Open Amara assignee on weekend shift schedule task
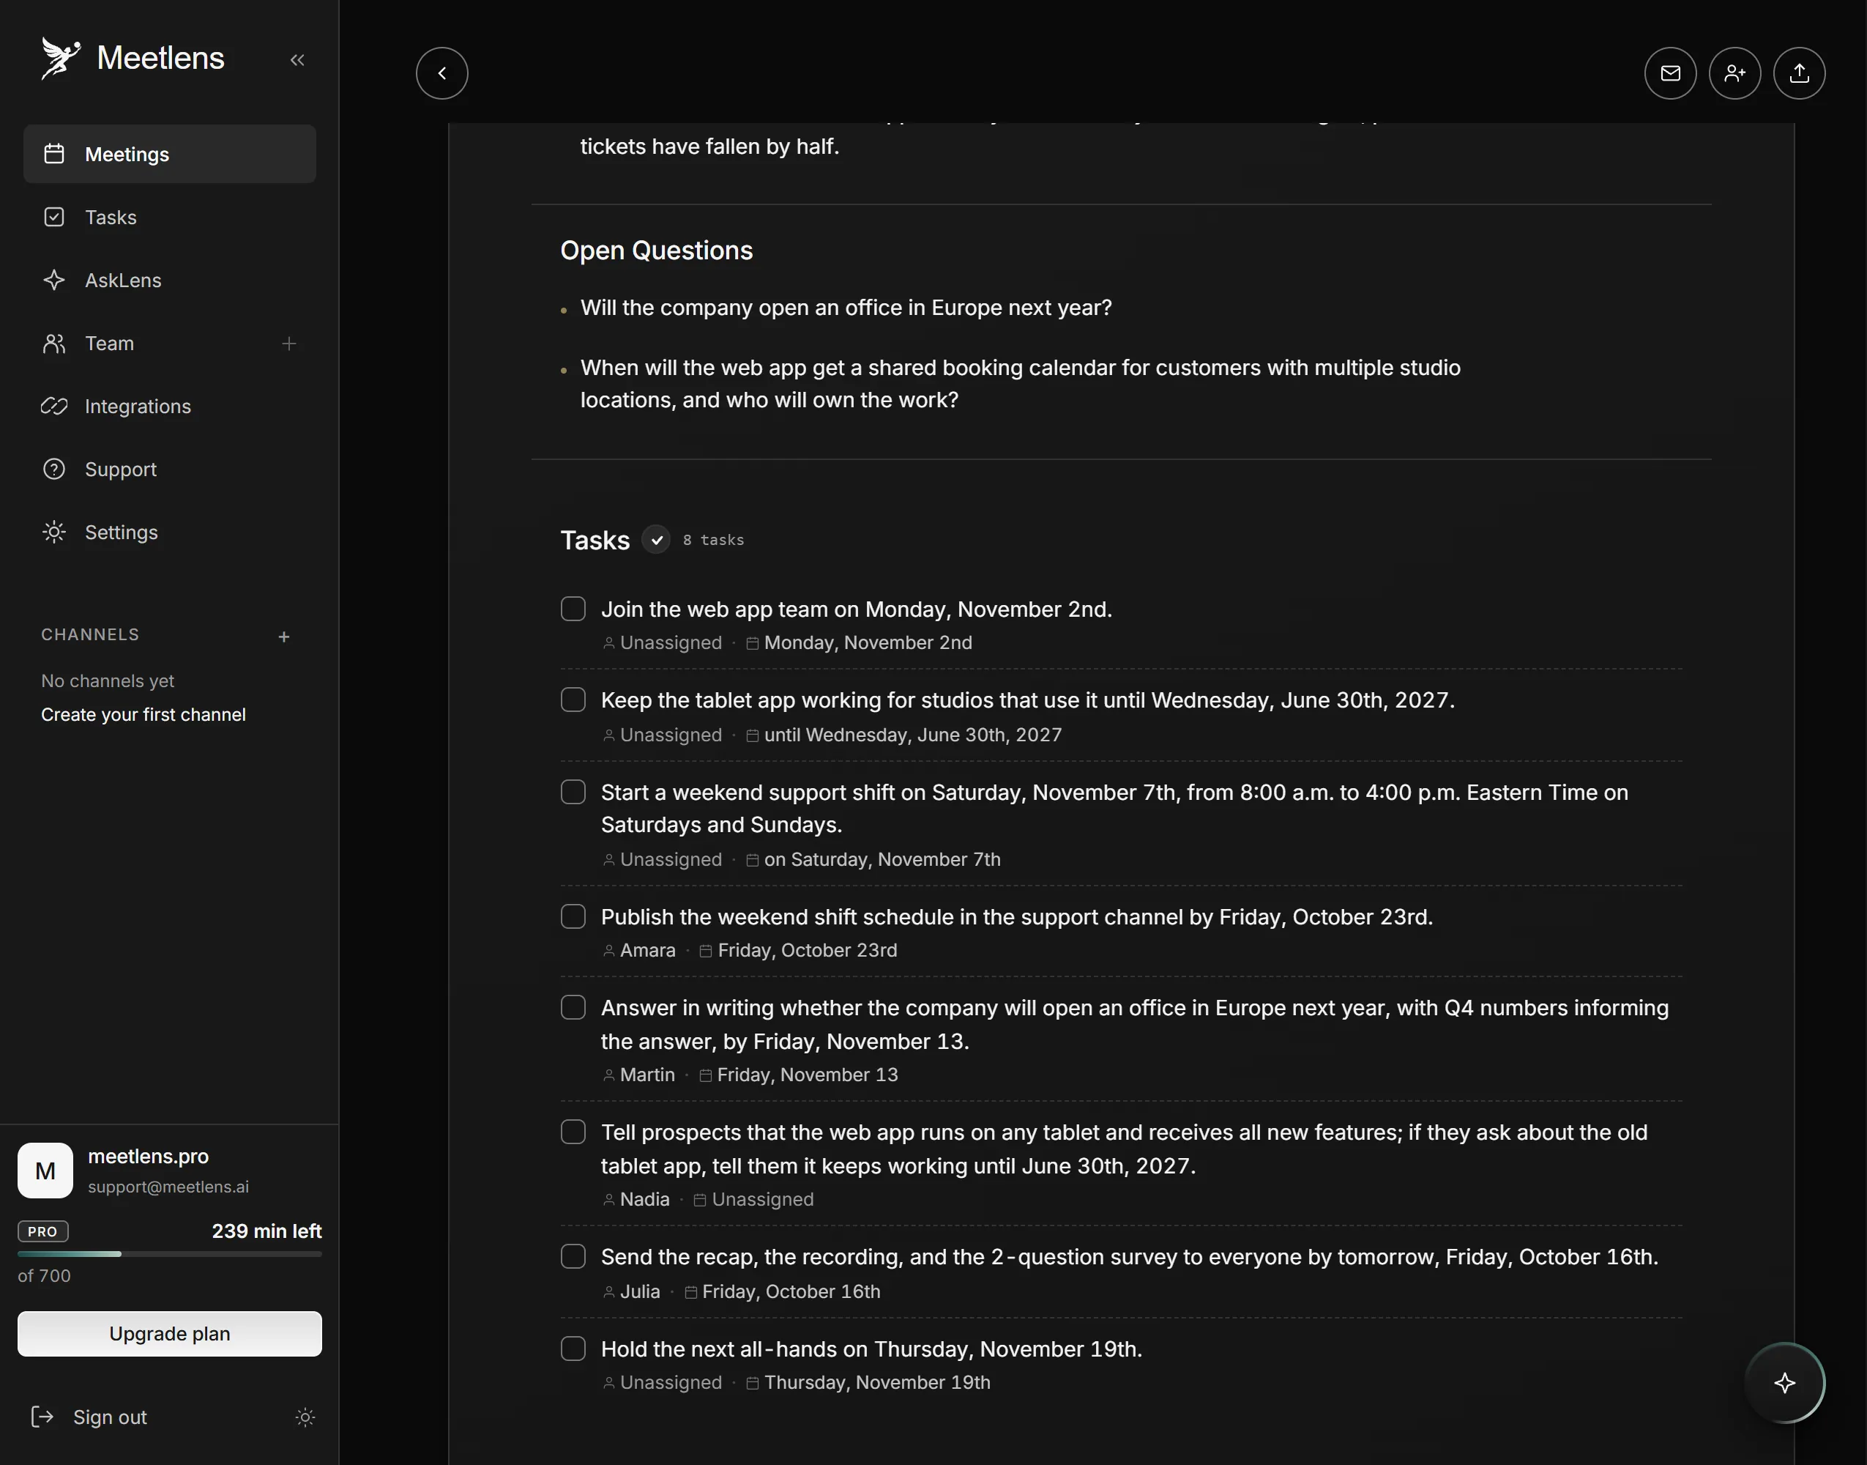1867x1465 pixels. pos(638,950)
